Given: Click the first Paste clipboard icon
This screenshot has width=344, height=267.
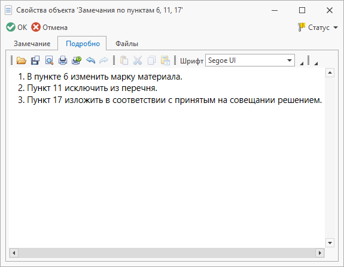Looking at the screenshot, I should [x=124, y=60].
